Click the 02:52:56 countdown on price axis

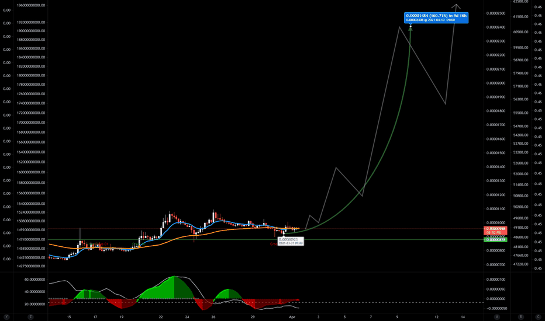pos(495,233)
